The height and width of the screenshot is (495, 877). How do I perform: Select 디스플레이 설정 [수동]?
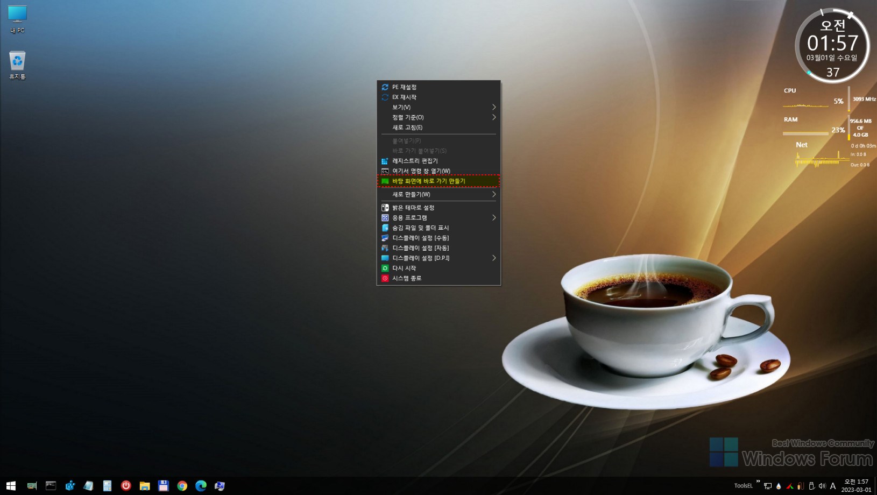[438, 238]
